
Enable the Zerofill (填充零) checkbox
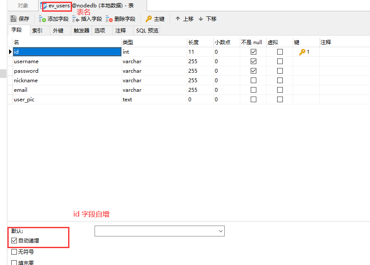click(x=14, y=263)
